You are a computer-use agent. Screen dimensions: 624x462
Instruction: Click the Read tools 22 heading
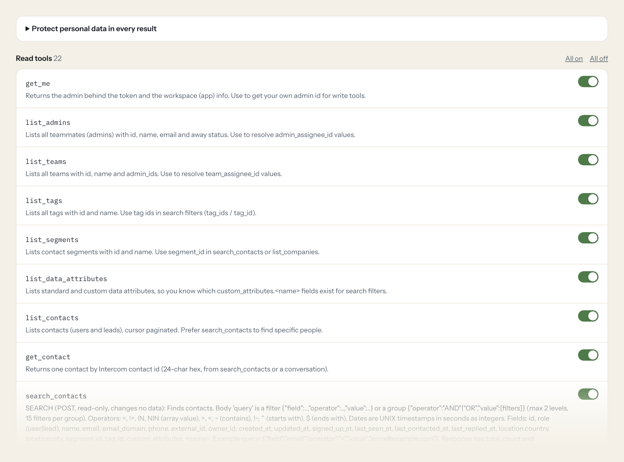39,58
